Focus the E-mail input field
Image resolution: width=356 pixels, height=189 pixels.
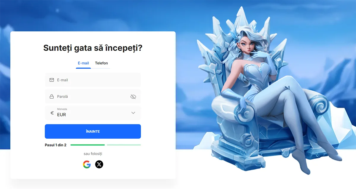pyautogui.click(x=93, y=80)
